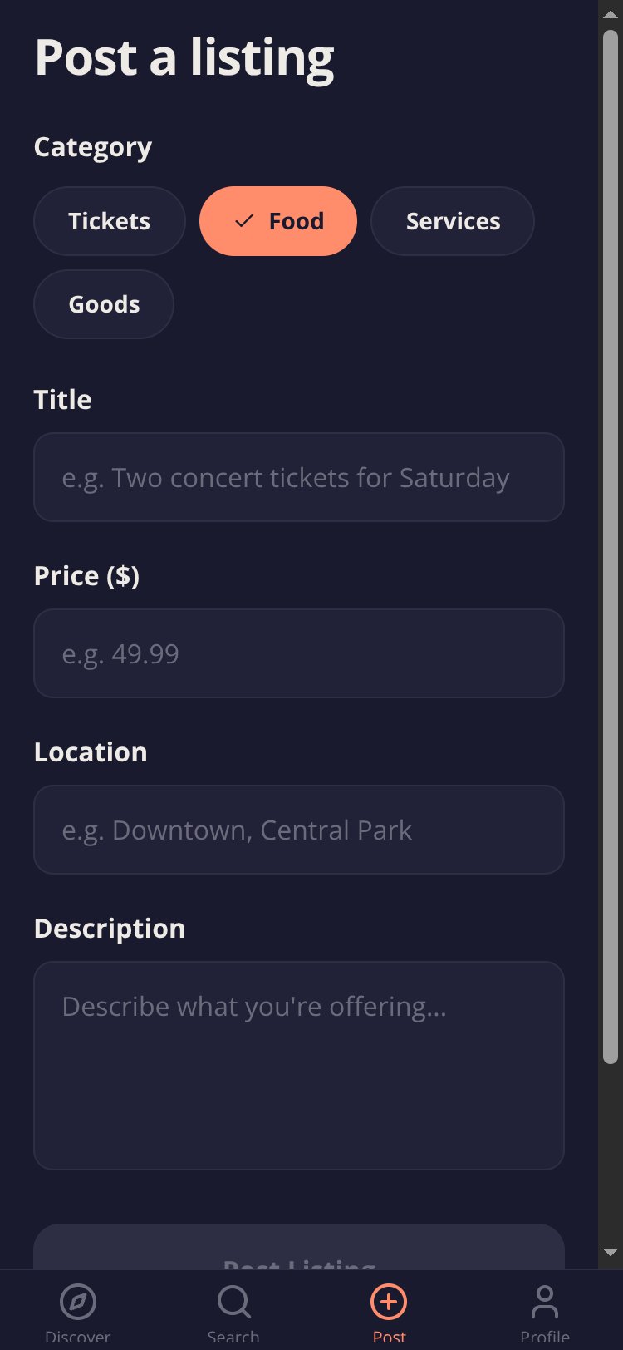Screen dimensions: 623x1350
Task: Open the Profile person icon
Action: (545, 1302)
